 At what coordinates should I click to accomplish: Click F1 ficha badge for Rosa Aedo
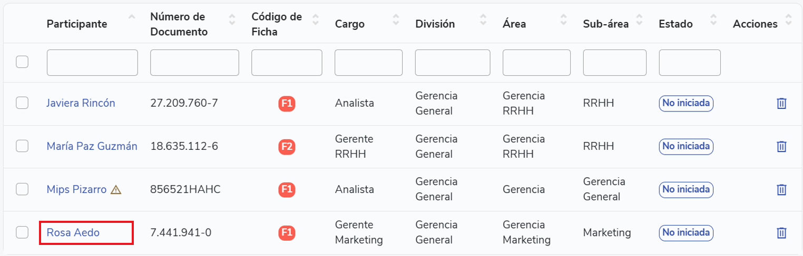[x=287, y=232]
